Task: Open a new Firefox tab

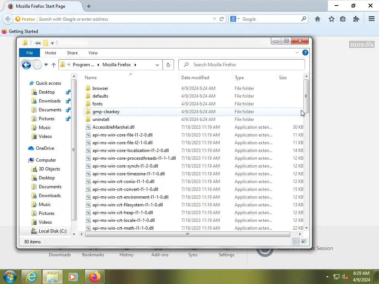Action: (x=89, y=6)
